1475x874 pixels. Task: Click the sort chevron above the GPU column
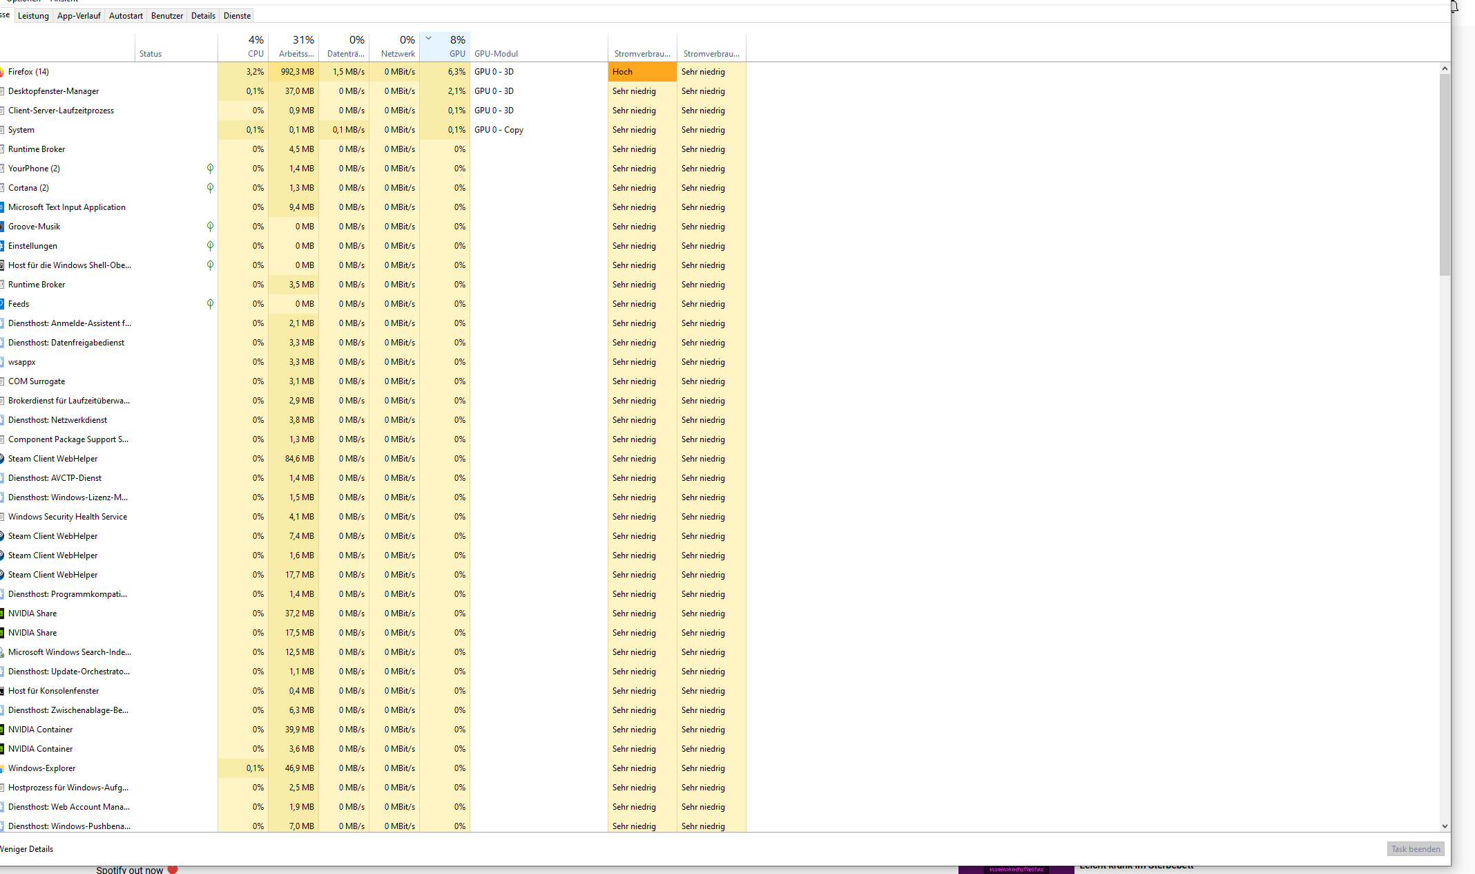click(x=429, y=38)
